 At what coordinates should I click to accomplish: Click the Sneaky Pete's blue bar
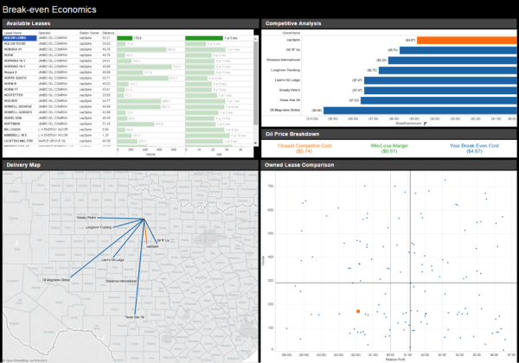[440, 90]
